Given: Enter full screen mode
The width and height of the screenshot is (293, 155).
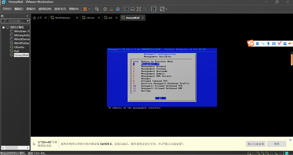Looking at the screenshot, I should [x=139, y=9].
